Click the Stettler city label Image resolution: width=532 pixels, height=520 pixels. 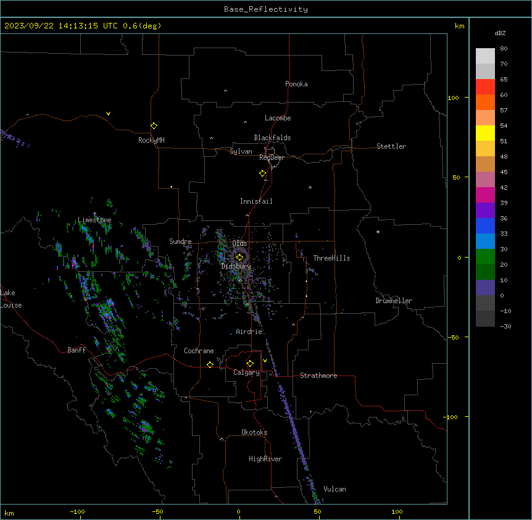point(391,146)
